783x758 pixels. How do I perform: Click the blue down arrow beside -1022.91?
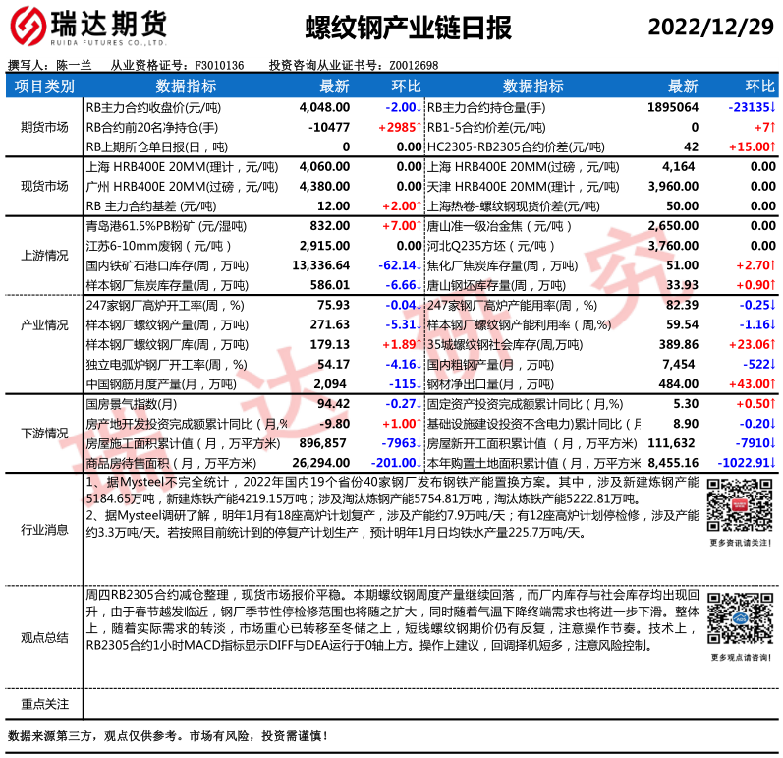pyautogui.click(x=772, y=462)
